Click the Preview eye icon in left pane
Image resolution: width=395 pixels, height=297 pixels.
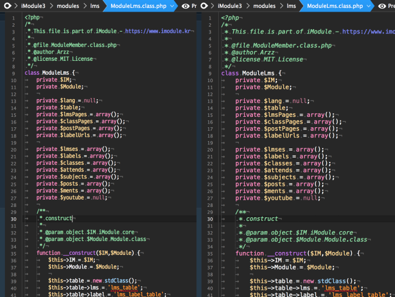click(x=185, y=5)
